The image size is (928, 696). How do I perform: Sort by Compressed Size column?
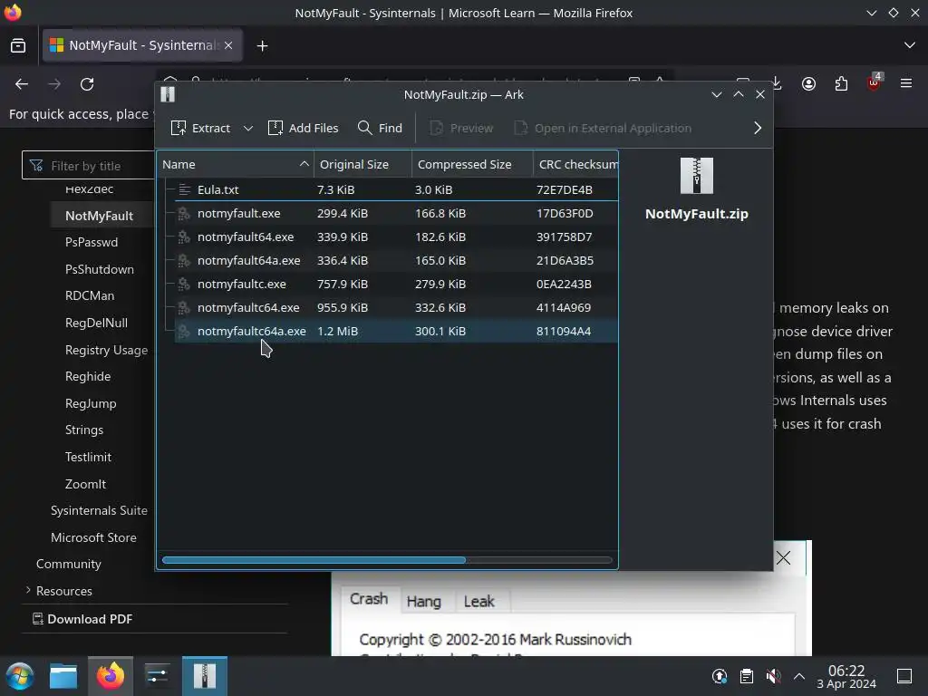472,164
